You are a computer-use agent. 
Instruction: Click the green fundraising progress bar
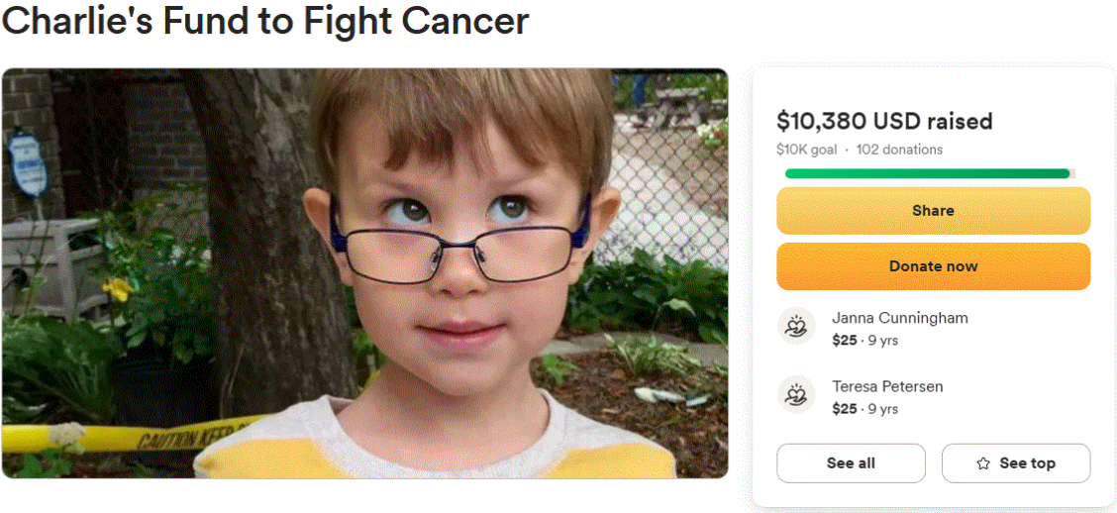(x=928, y=173)
